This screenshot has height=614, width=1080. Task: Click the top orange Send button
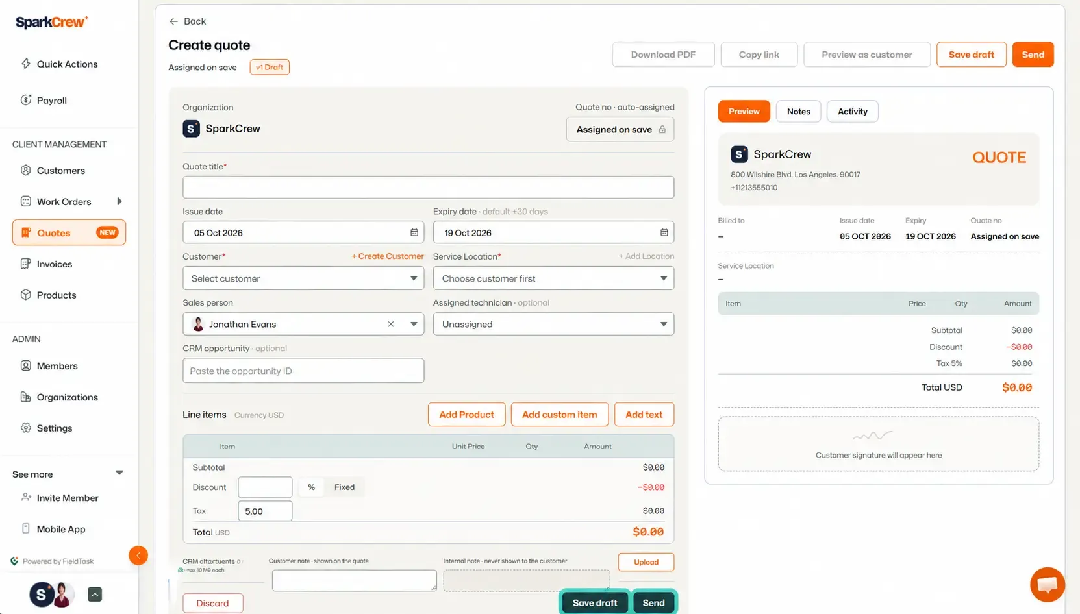coord(1033,55)
